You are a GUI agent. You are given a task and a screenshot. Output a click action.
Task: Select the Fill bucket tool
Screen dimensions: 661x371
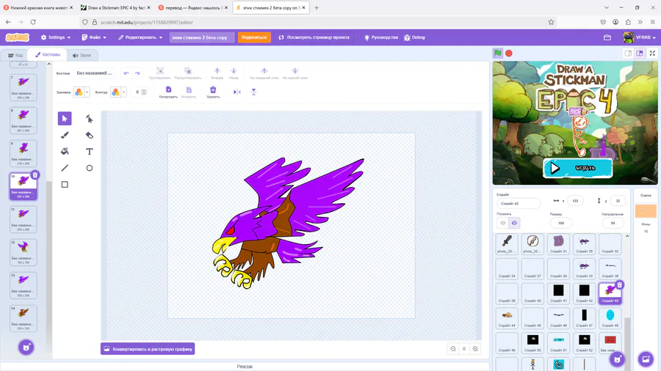point(65,152)
